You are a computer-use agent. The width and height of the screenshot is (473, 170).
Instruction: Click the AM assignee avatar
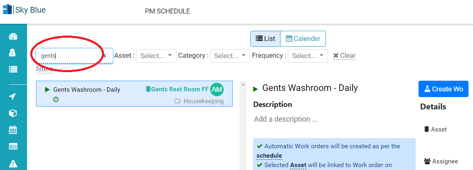[217, 89]
